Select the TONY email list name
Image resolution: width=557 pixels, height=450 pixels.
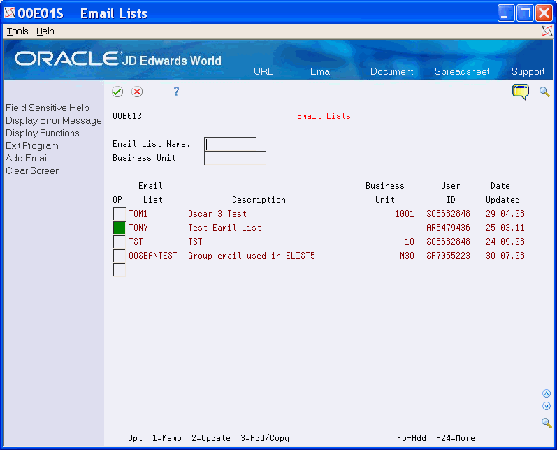pyautogui.click(x=138, y=228)
